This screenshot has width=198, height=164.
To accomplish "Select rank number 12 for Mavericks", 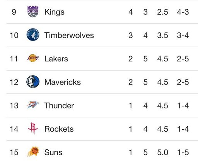I will click(x=14, y=82).
